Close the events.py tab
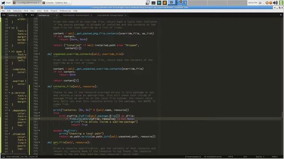 click(19, 15)
